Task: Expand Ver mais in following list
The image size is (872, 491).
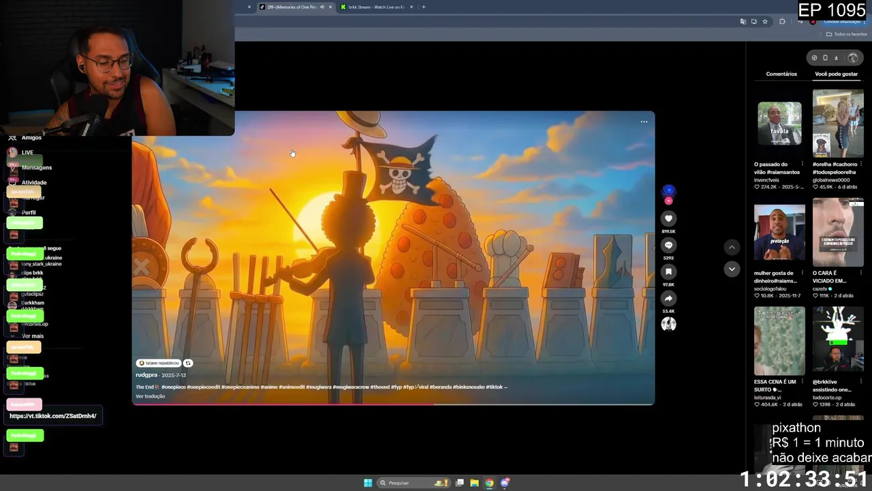Action: click(33, 336)
